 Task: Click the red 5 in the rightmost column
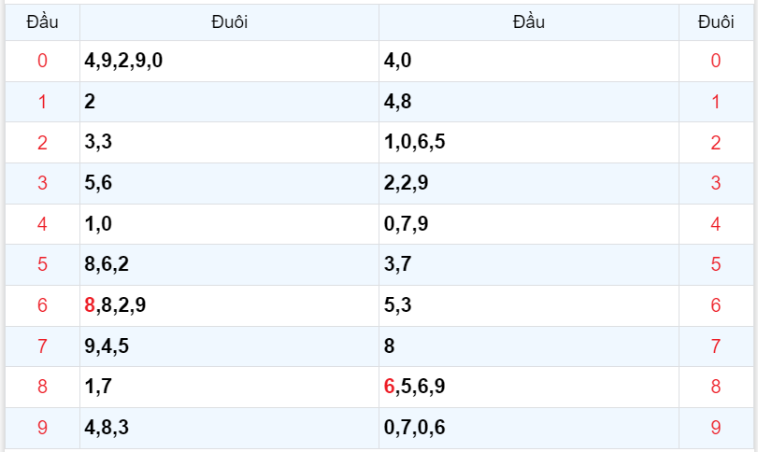(716, 264)
